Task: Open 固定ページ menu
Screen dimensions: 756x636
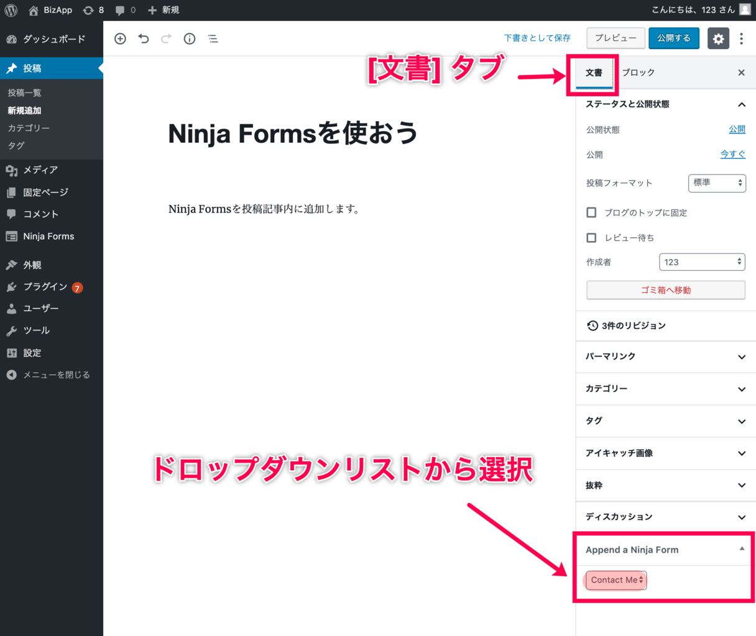Action: click(x=52, y=193)
